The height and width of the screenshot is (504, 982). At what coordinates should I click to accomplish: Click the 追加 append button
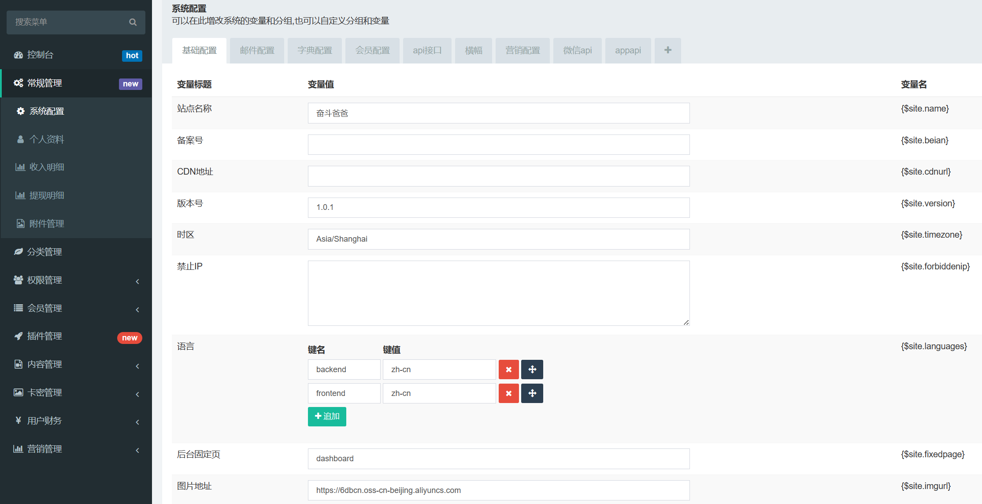click(x=327, y=417)
